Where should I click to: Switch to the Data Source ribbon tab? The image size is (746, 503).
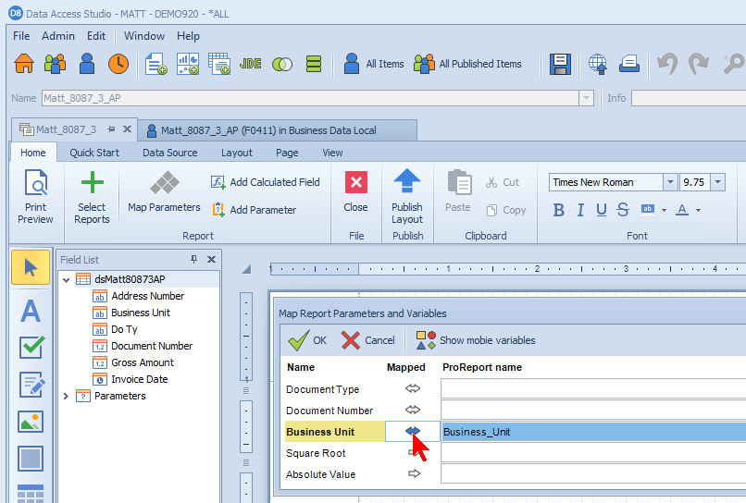pyautogui.click(x=170, y=153)
